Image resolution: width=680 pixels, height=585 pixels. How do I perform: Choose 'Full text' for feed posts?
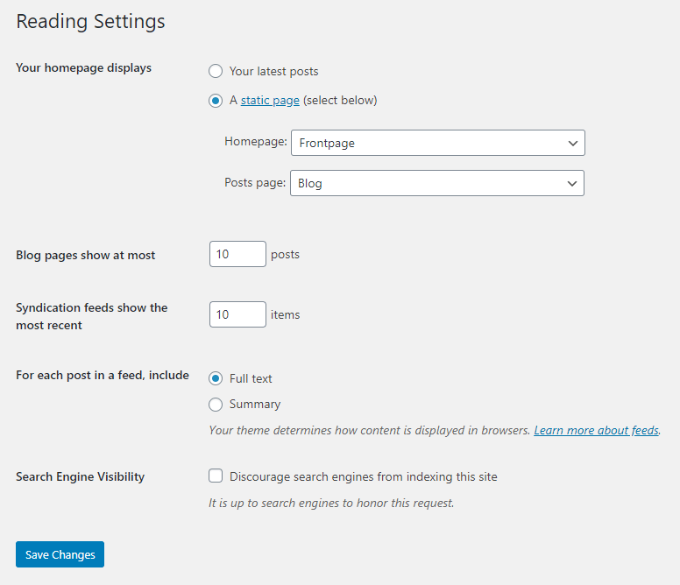click(216, 378)
